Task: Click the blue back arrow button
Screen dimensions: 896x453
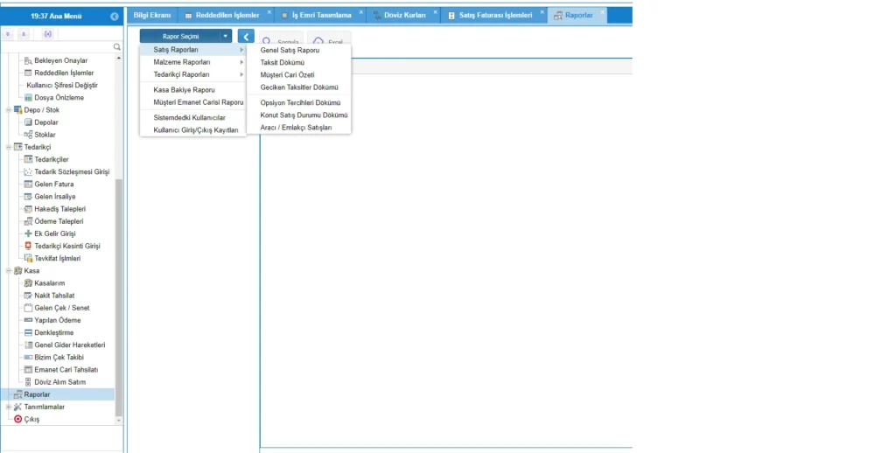Action: coord(246,37)
